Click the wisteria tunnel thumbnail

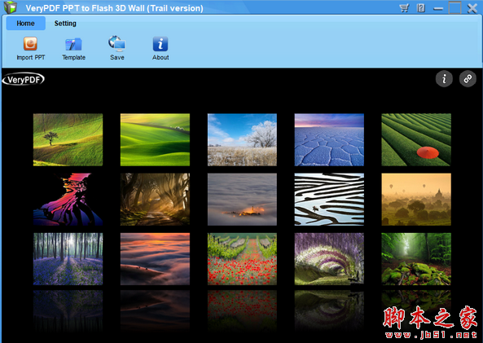(329, 259)
